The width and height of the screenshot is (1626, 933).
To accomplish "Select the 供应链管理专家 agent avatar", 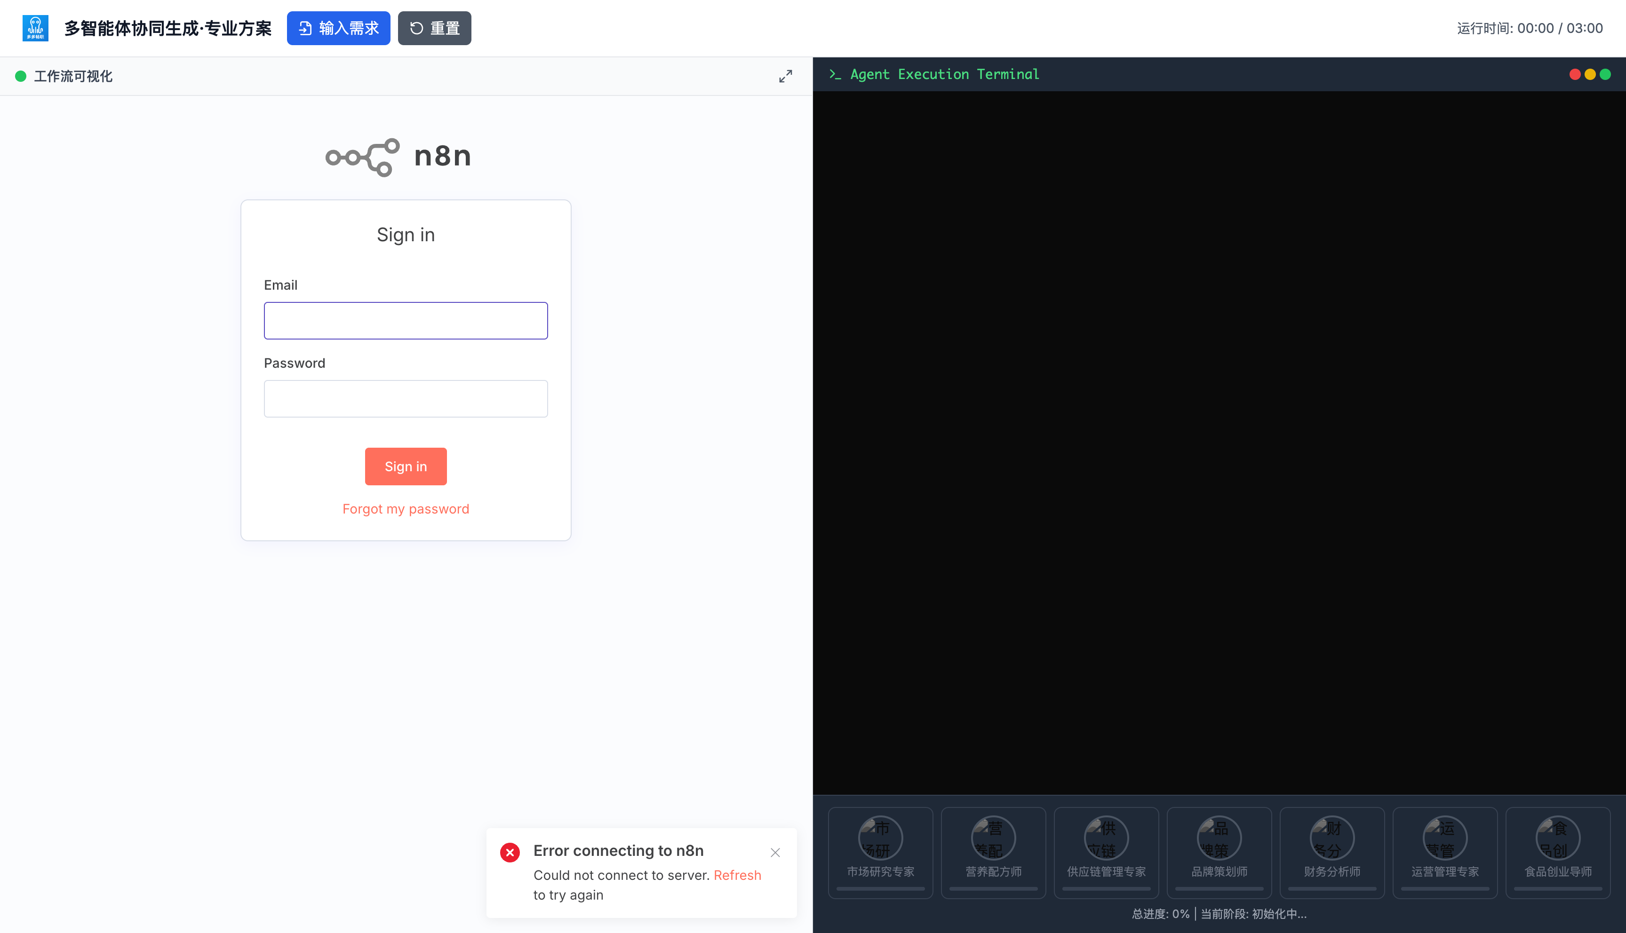I will coord(1106,838).
